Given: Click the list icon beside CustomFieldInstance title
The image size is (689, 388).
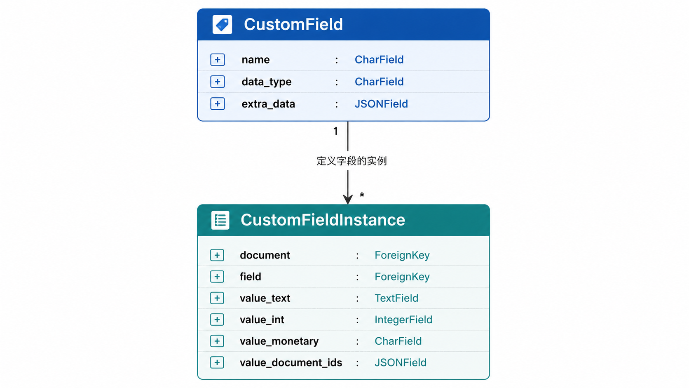Looking at the screenshot, I should tap(220, 220).
